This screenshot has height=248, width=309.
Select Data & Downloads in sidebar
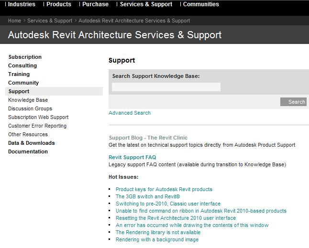coord(32,143)
